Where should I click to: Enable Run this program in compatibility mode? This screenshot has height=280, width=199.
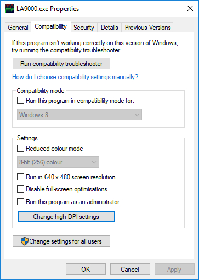(x=20, y=101)
